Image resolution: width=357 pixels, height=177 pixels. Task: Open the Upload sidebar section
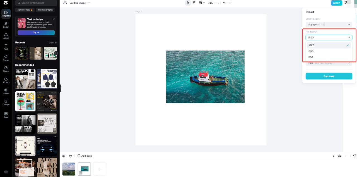pyautogui.click(x=6, y=36)
